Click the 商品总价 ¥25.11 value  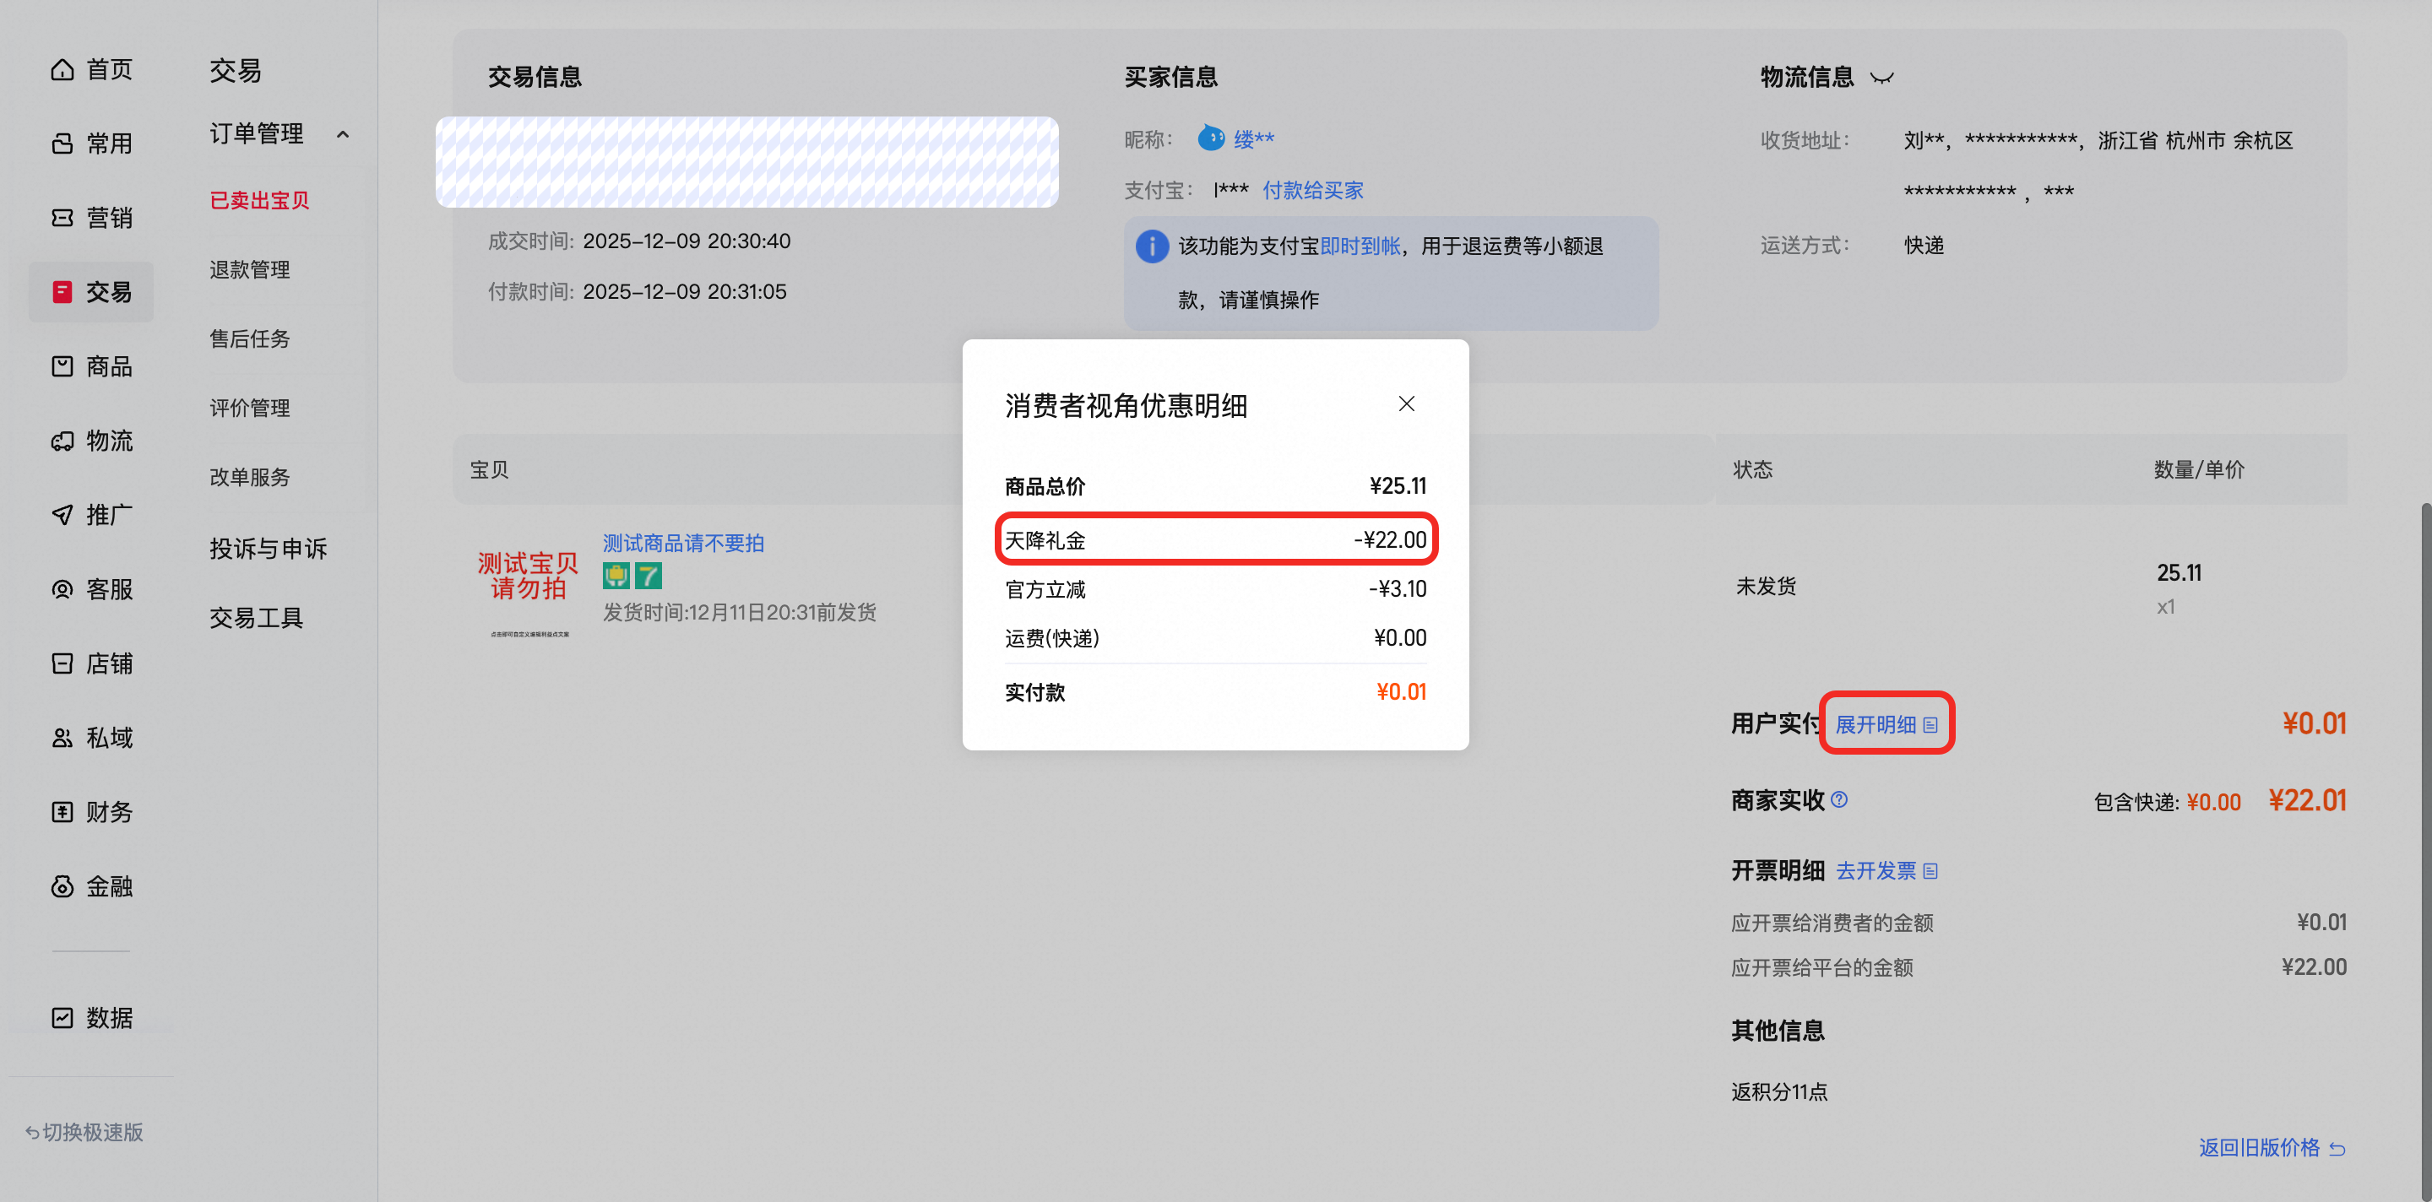click(x=1398, y=486)
